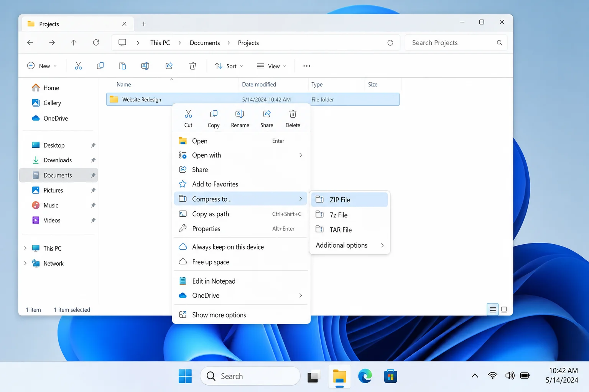This screenshot has width=589, height=392.
Task: Click Projects in the address breadcrumb
Action: click(248, 43)
